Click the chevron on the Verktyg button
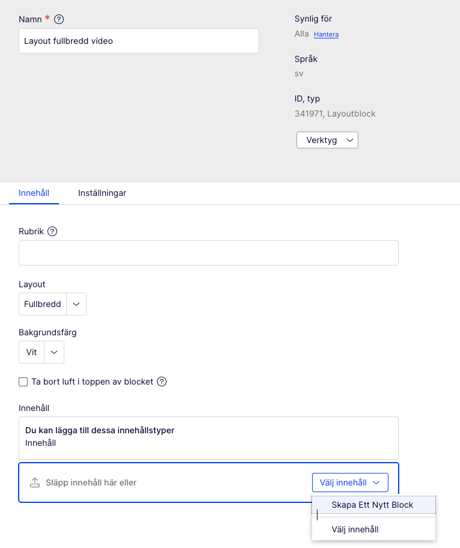The width and height of the screenshot is (460, 548). tap(350, 140)
